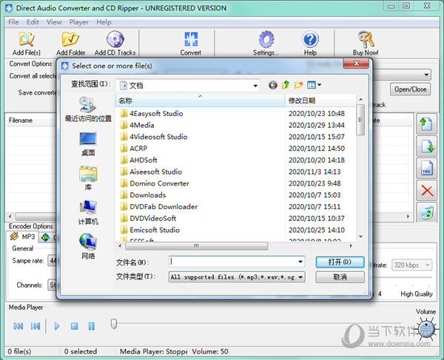Click the Pause button in Media Player
The image size is (444, 360).
(x=92, y=326)
